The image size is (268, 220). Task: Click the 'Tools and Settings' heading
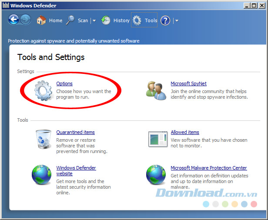51,57
